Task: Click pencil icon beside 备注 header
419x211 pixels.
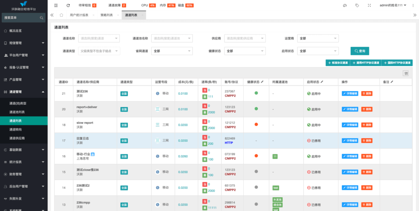Action: (x=392, y=82)
